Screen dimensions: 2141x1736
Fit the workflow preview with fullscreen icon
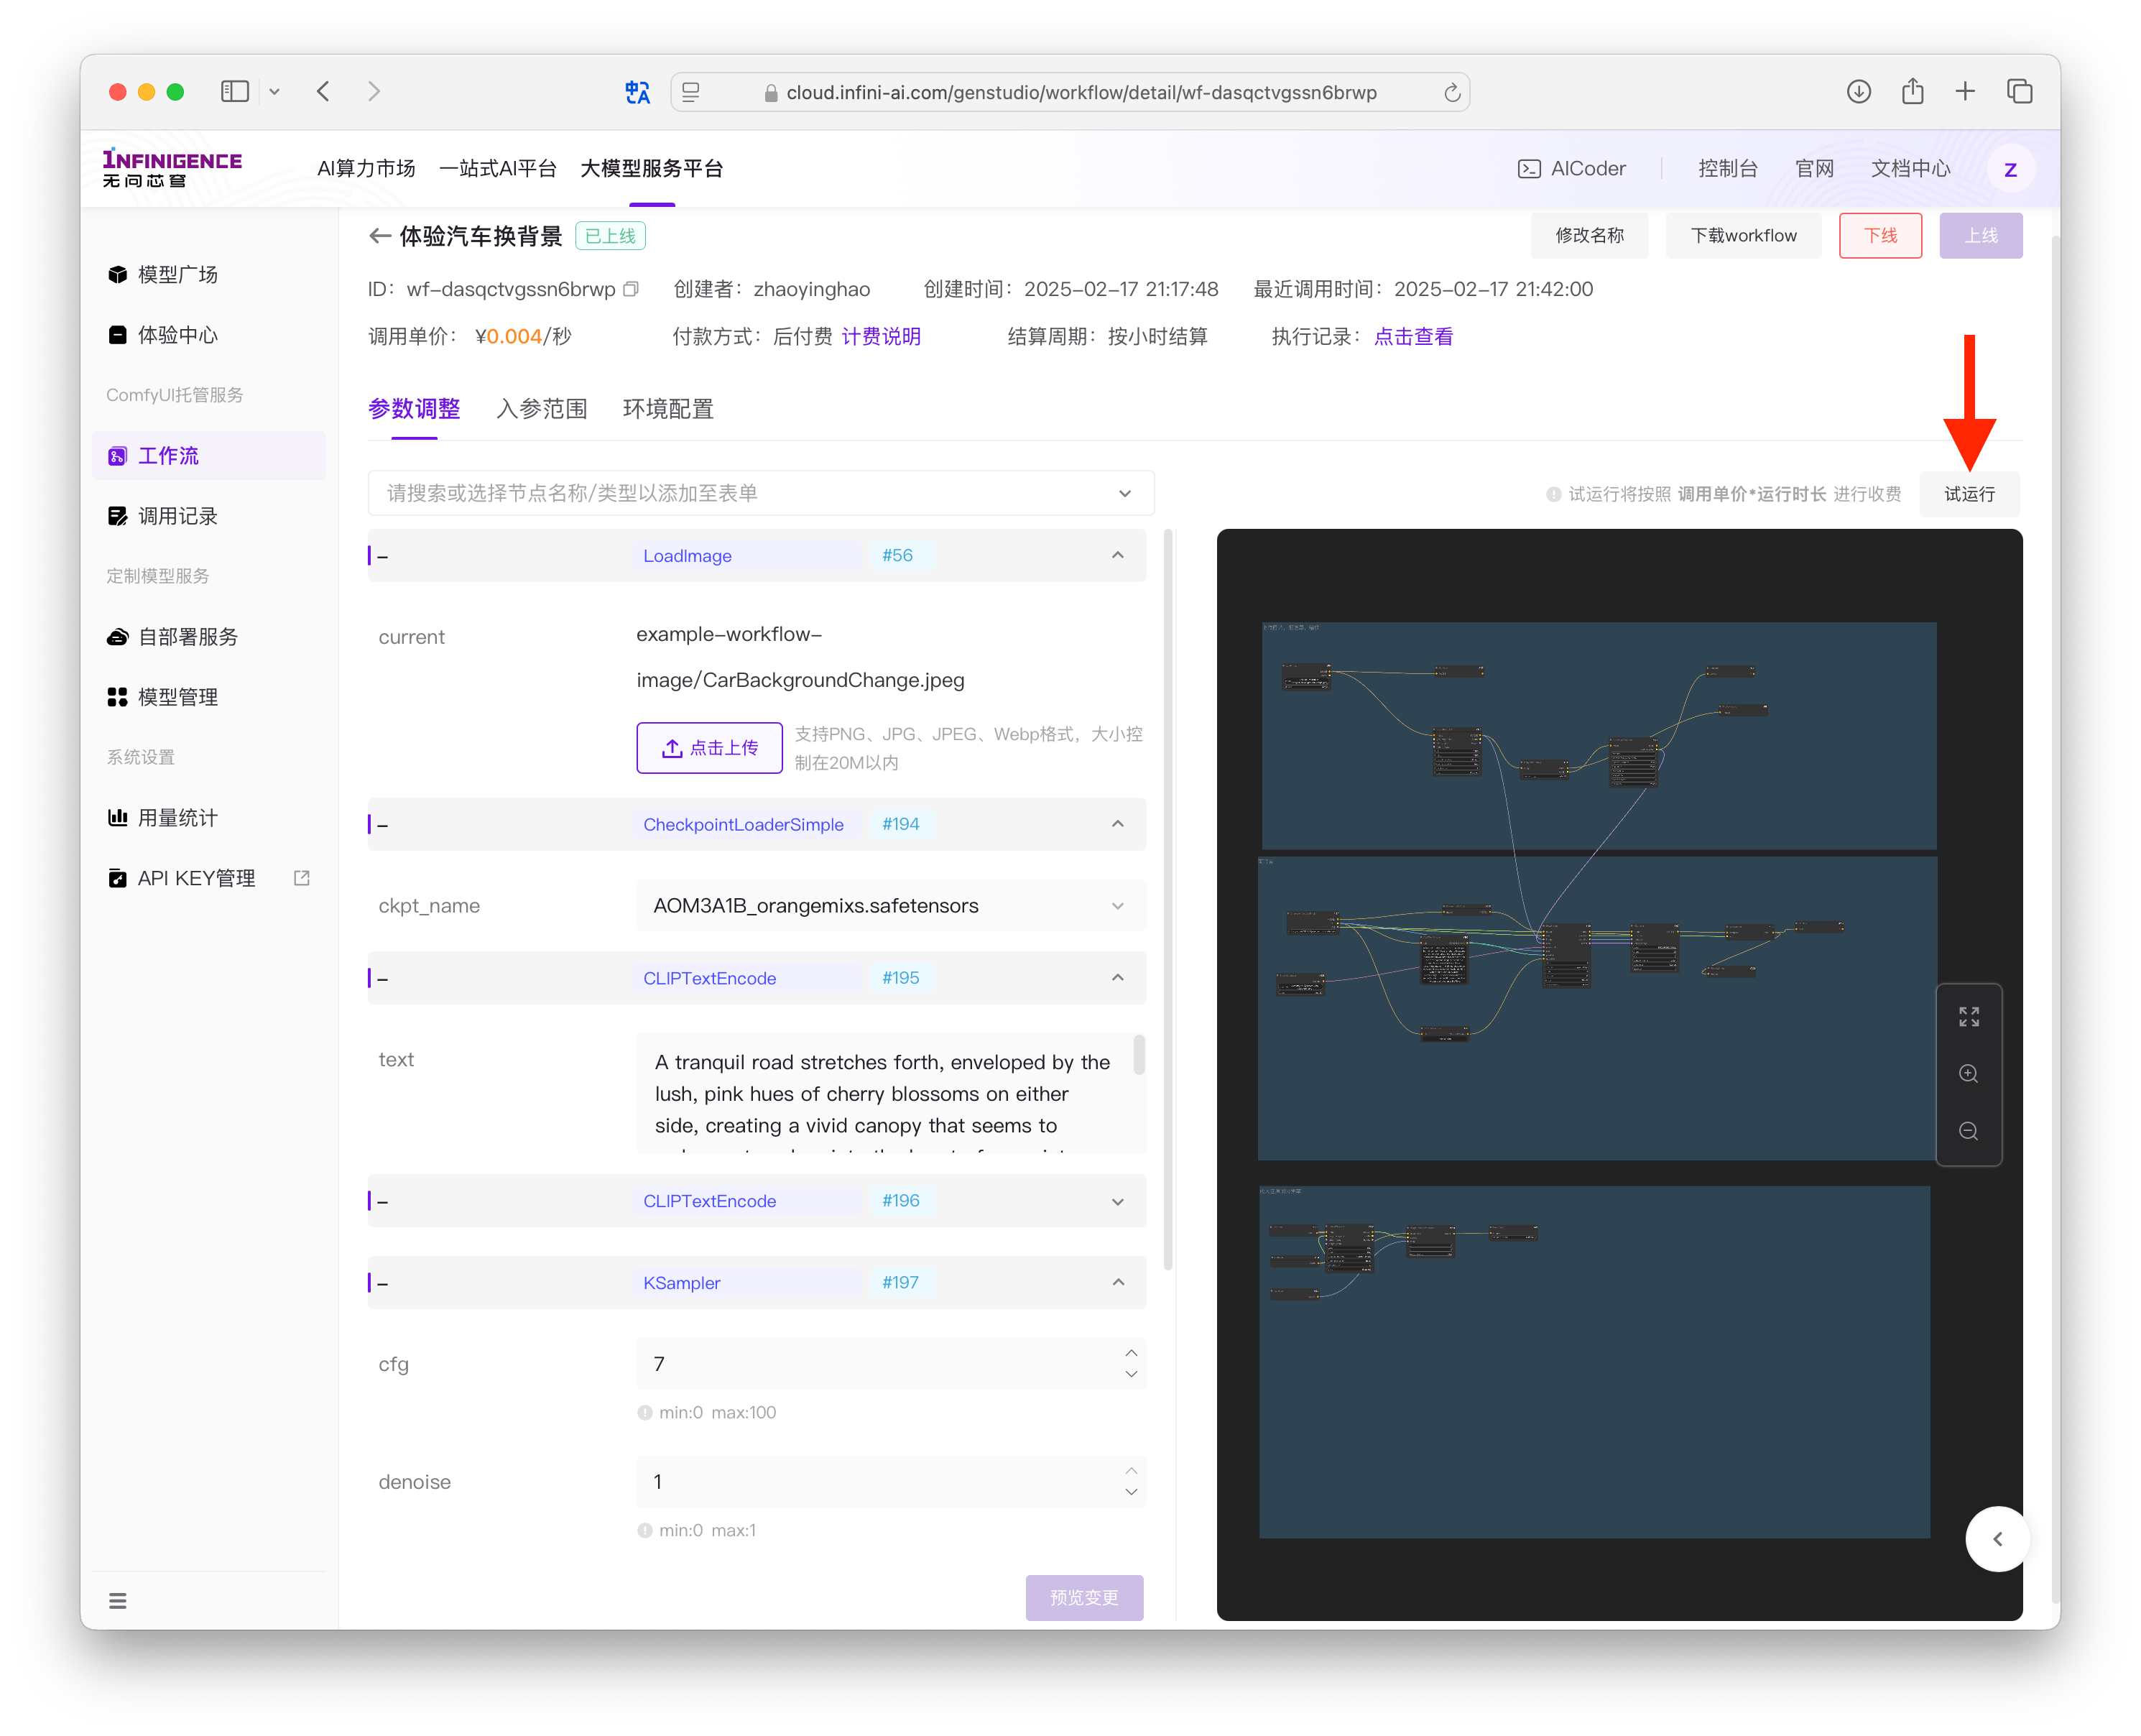[x=1969, y=1017]
